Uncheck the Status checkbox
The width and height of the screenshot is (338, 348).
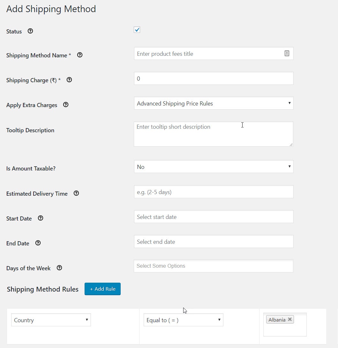tap(137, 29)
